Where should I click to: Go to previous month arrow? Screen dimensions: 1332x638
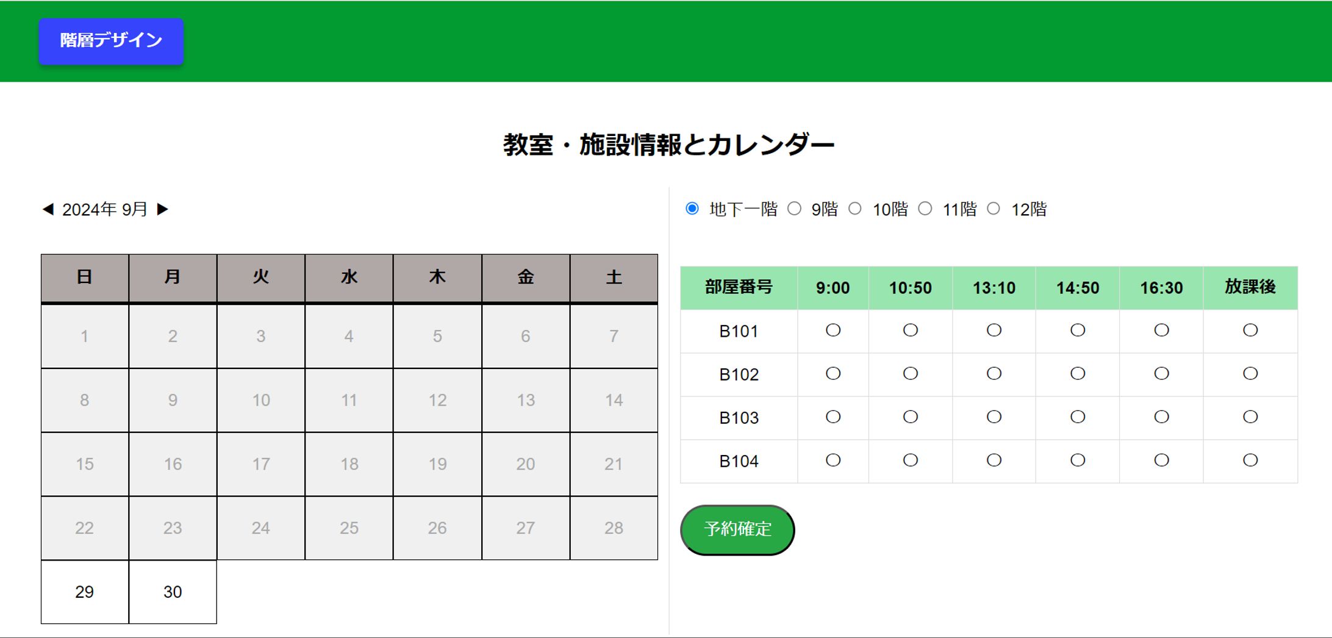pos(48,209)
